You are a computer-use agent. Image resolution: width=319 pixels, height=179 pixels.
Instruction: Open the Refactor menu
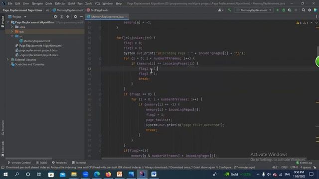pyautogui.click(x=60, y=3)
